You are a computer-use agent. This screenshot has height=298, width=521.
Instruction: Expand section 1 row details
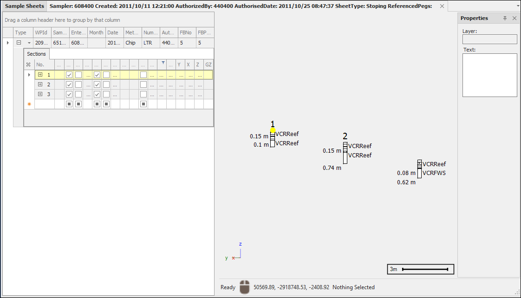point(40,75)
